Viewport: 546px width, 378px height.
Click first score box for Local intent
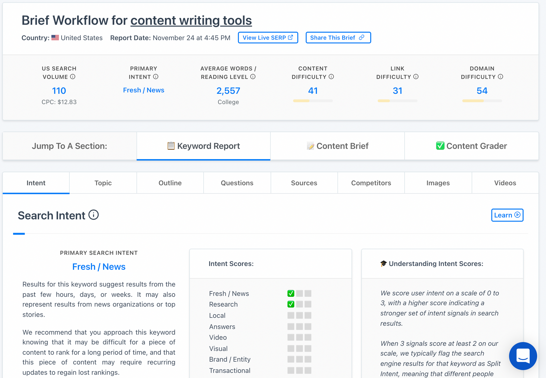[x=291, y=315]
